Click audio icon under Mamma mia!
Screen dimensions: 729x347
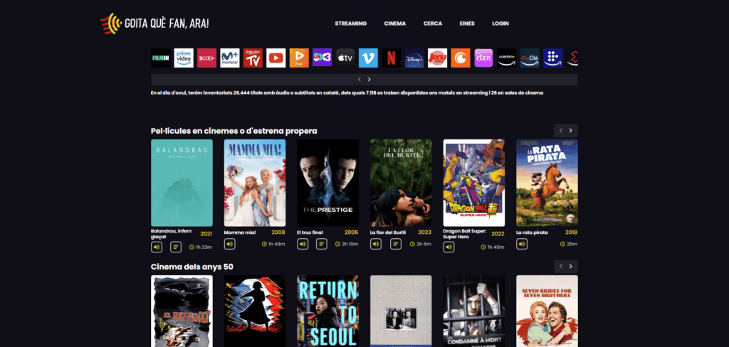click(x=230, y=244)
